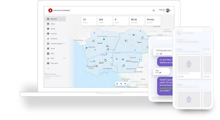Click the first map control at bottom

[117, 84]
